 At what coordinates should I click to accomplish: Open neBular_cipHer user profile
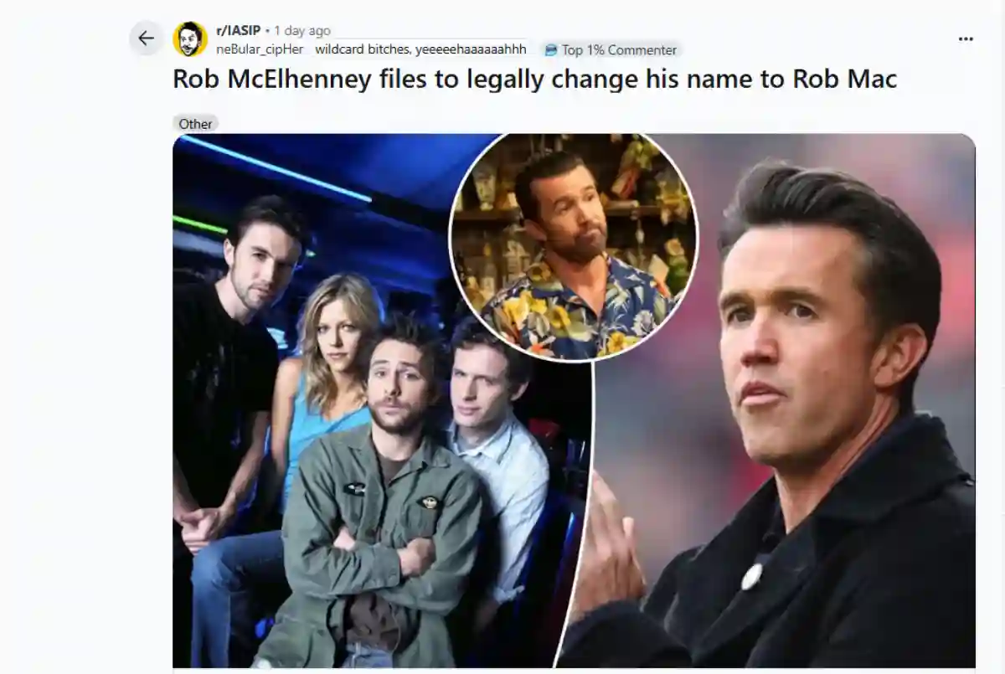click(260, 49)
